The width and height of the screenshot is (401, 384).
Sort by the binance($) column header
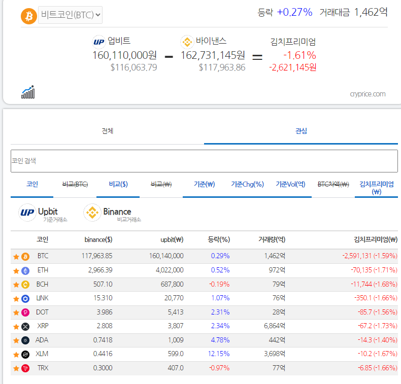pos(98,239)
